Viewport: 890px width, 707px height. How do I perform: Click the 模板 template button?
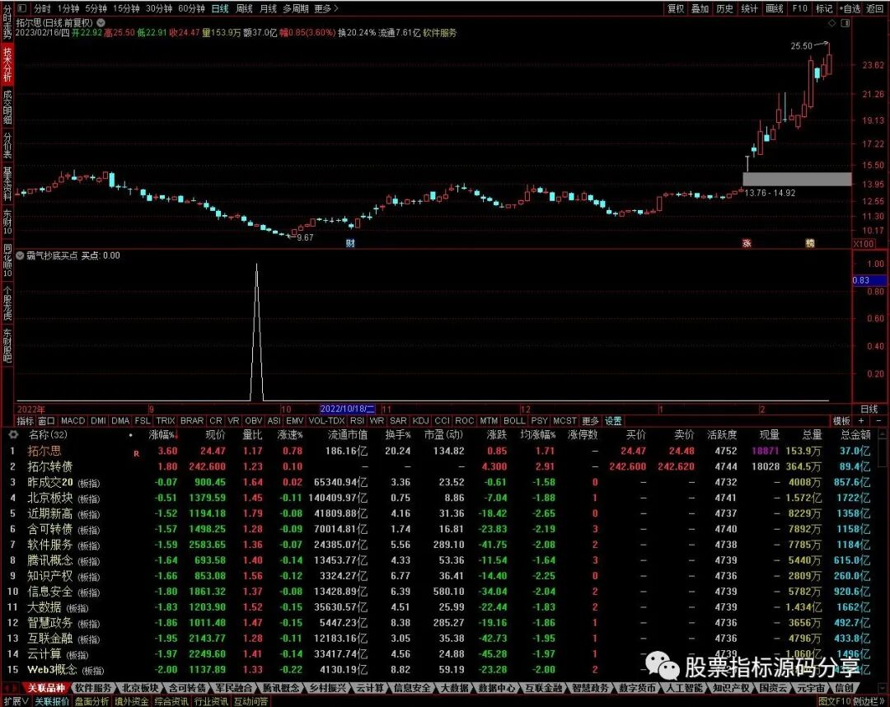click(x=841, y=421)
